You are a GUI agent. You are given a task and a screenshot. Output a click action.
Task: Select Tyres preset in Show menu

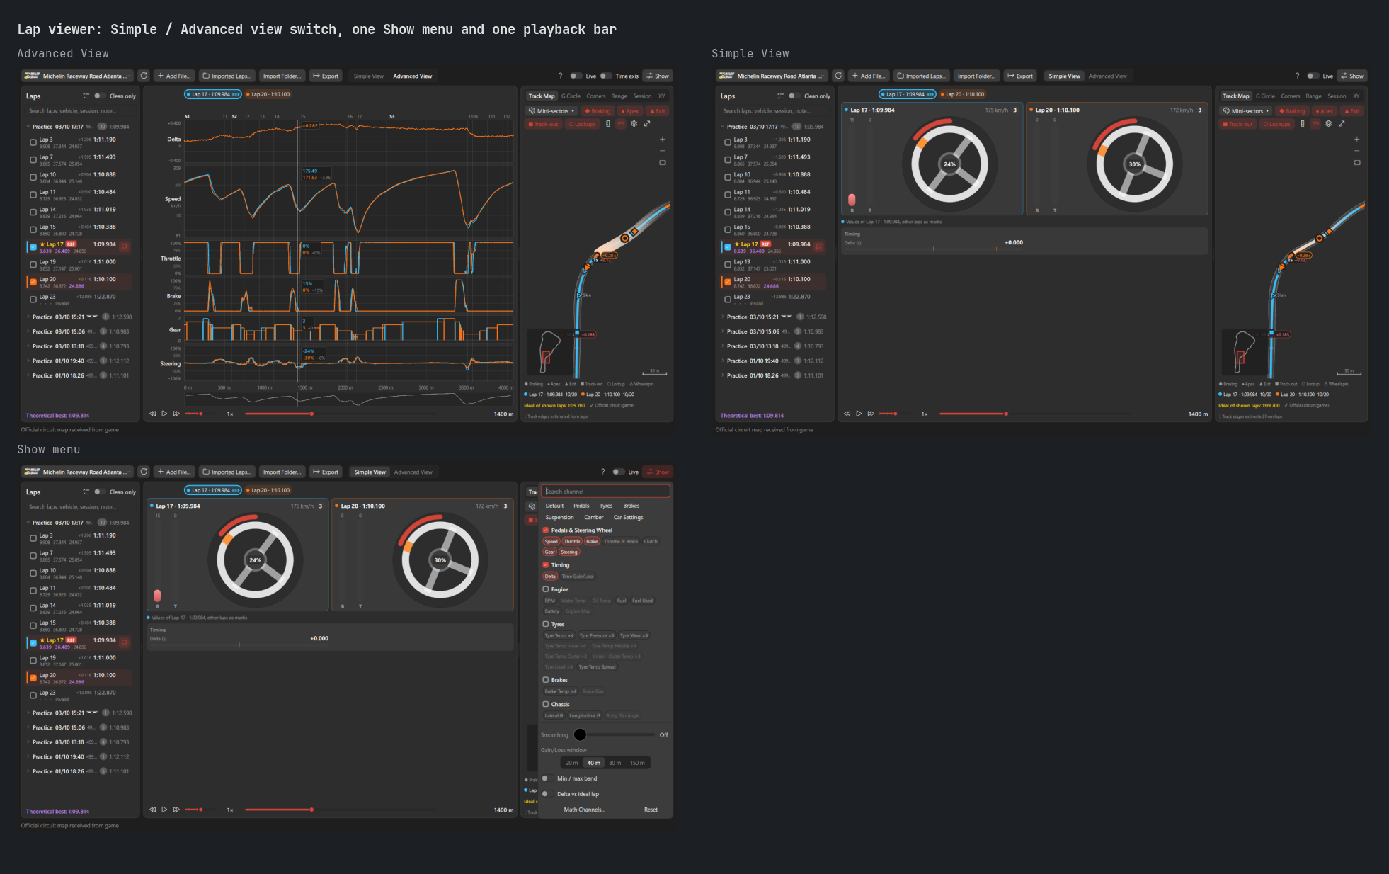[x=606, y=506]
